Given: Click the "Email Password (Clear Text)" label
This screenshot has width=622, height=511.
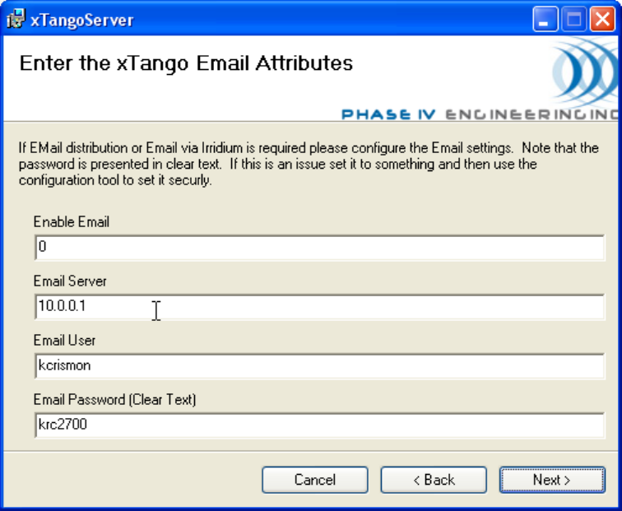Looking at the screenshot, I should point(114,400).
